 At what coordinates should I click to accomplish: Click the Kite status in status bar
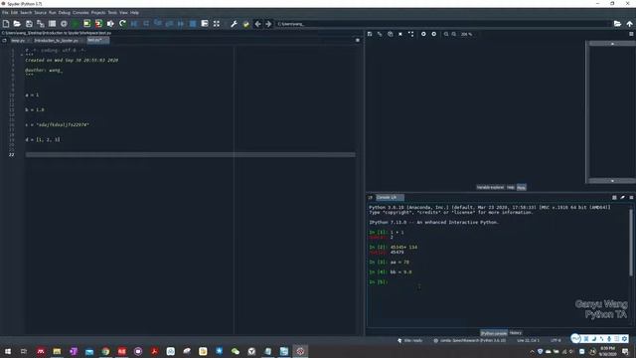pyautogui.click(x=410, y=340)
